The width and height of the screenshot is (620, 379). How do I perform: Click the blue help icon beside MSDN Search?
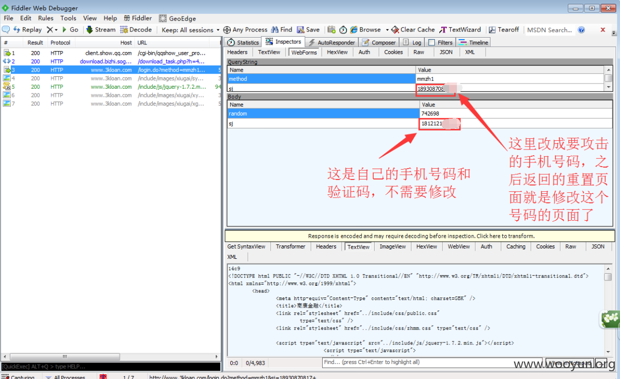[581, 30]
